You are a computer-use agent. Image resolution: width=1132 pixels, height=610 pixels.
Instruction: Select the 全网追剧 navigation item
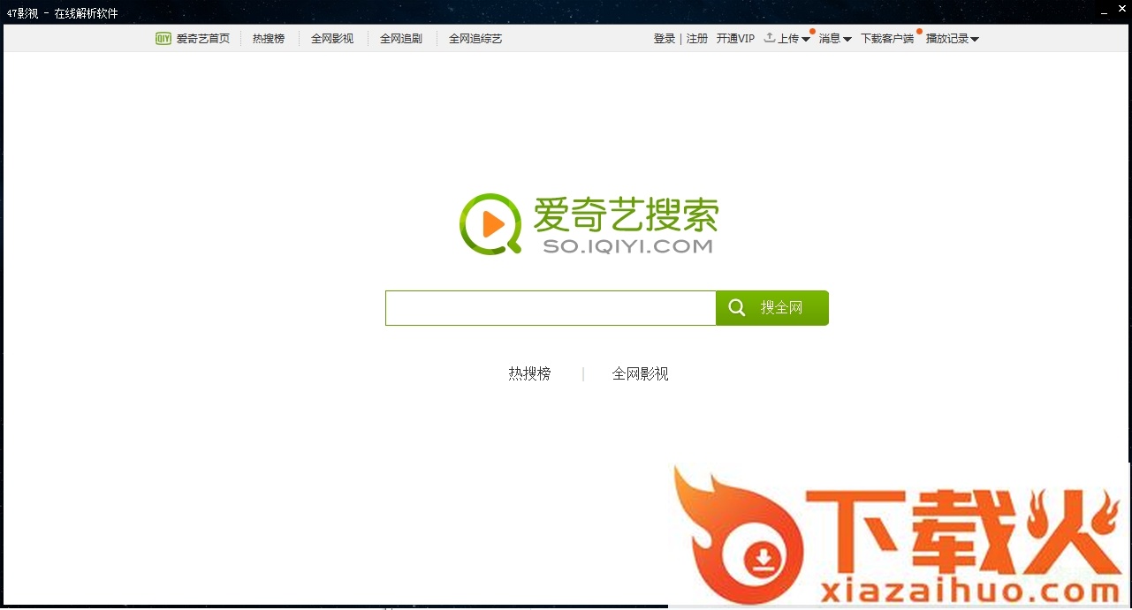pyautogui.click(x=401, y=39)
